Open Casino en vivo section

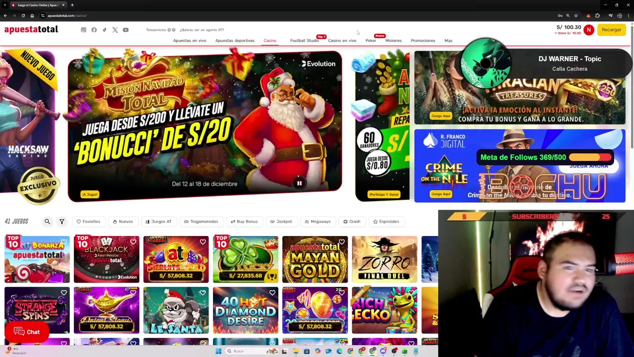(x=342, y=41)
